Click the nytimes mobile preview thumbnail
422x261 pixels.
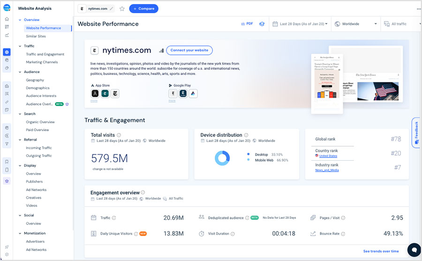tap(327, 84)
